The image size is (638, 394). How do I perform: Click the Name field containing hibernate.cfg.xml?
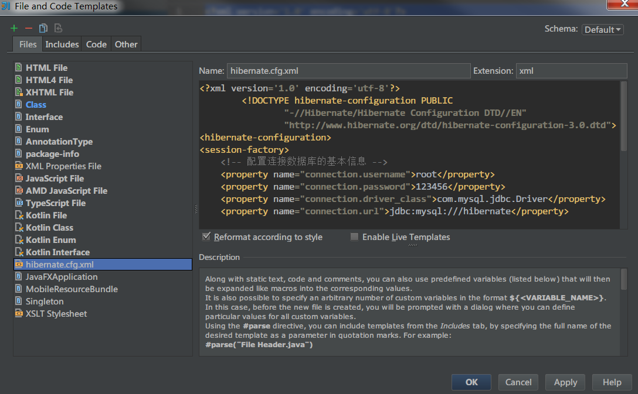pyautogui.click(x=348, y=71)
